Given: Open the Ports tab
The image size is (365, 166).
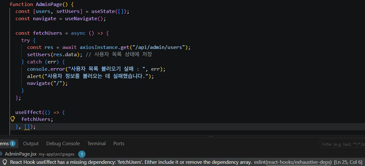Looking at the screenshot, I should (x=119, y=144).
